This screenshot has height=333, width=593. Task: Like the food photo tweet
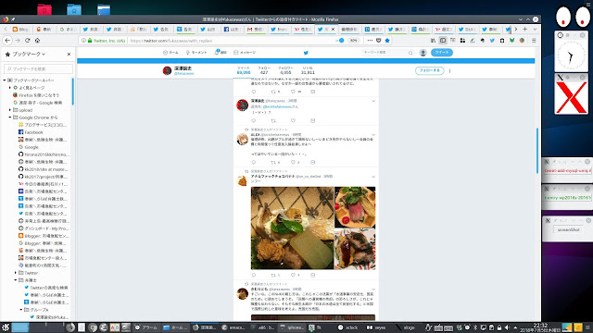click(293, 275)
